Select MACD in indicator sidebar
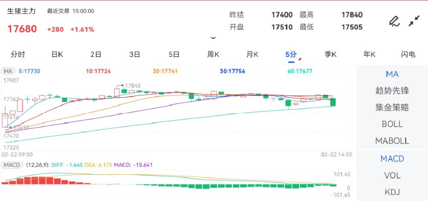Image resolution: width=428 pixels, height=201 pixels. click(x=392, y=159)
